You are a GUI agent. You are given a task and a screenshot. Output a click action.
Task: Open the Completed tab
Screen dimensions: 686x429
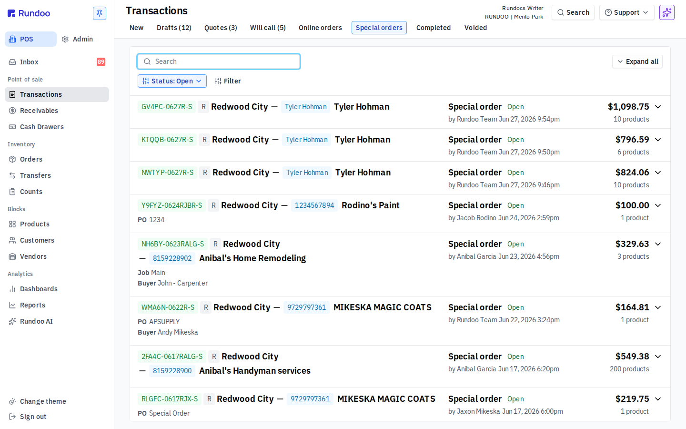coord(434,28)
